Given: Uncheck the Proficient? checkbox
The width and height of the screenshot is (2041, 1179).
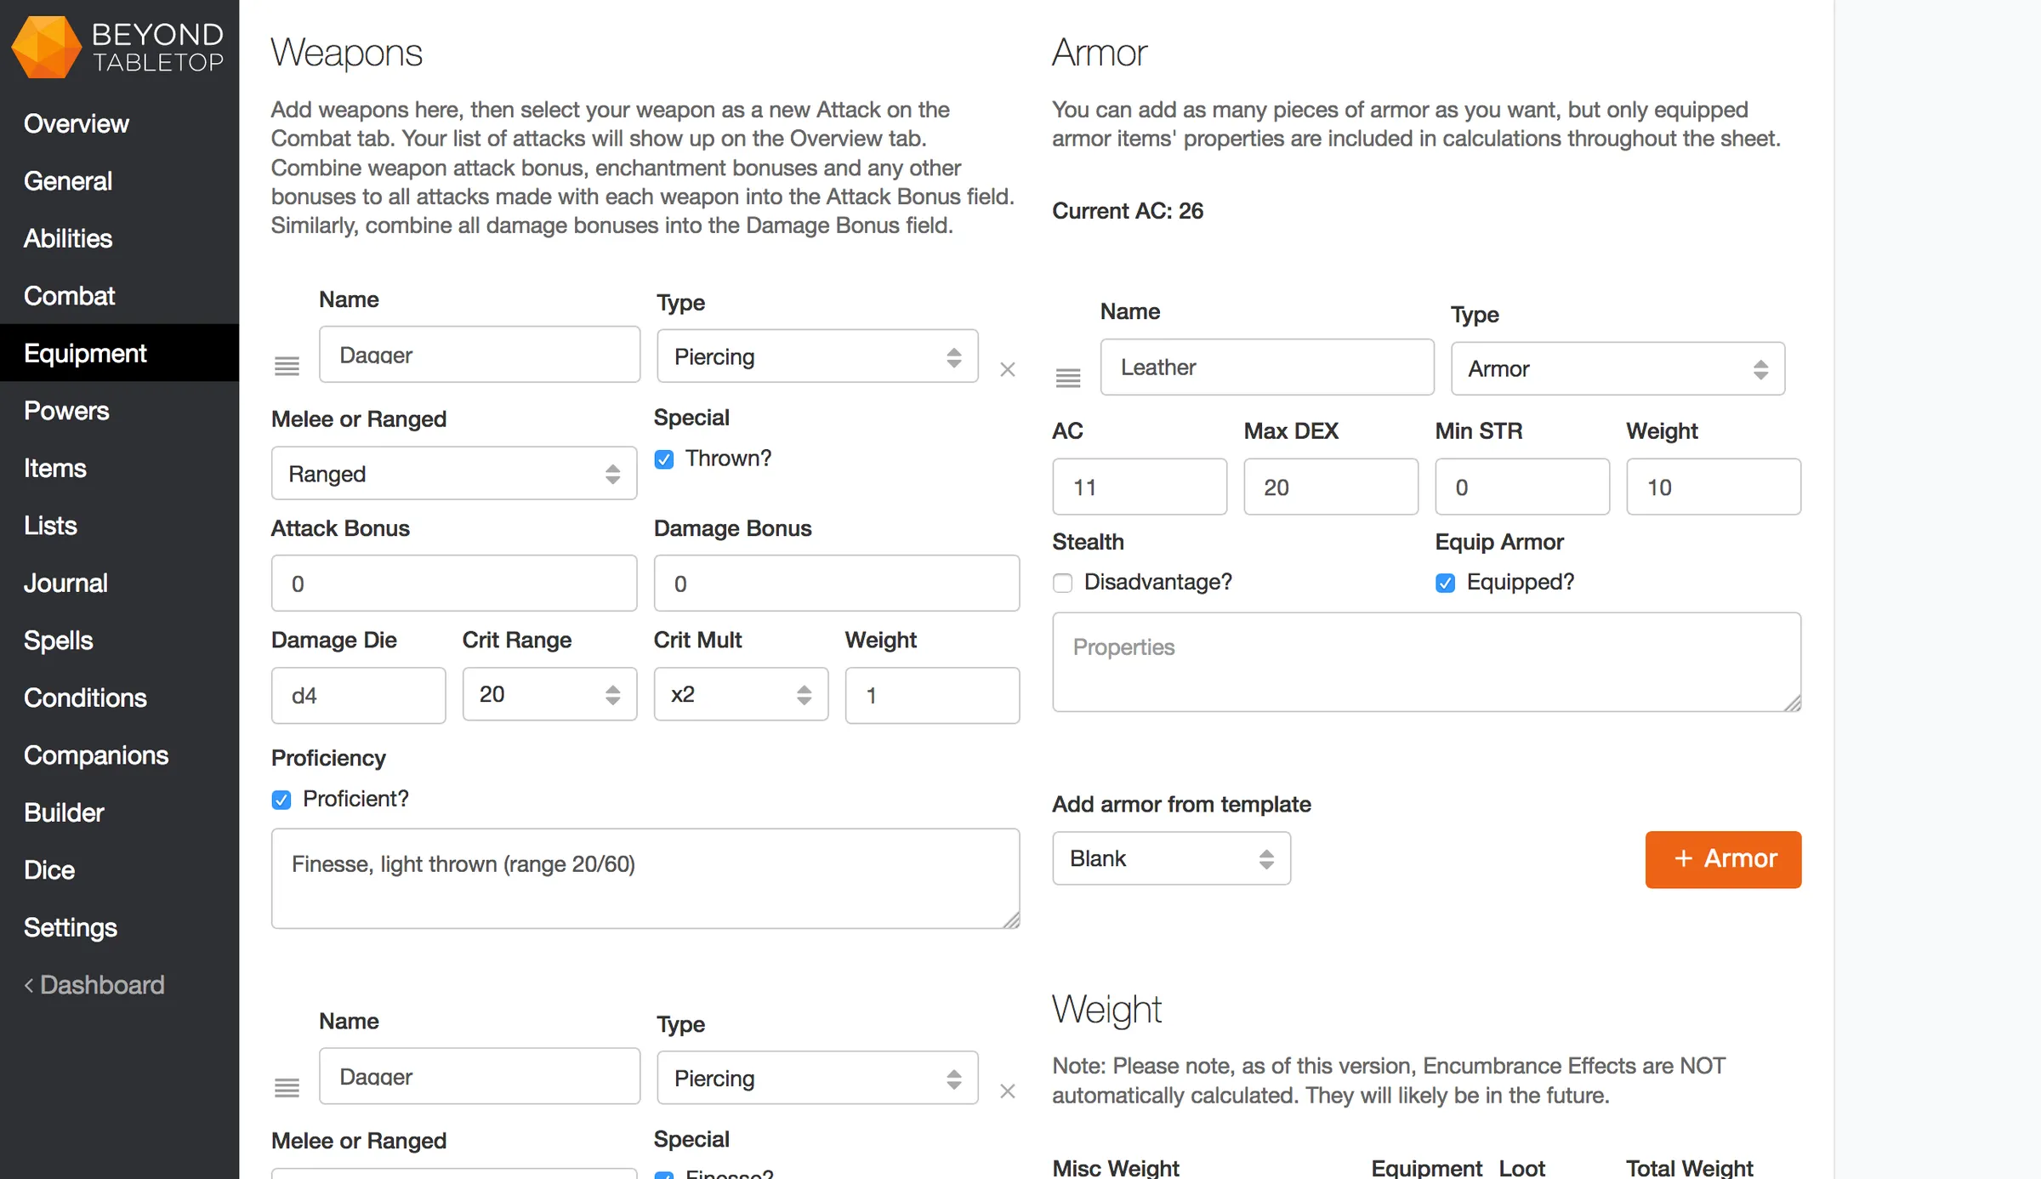Looking at the screenshot, I should [281, 800].
